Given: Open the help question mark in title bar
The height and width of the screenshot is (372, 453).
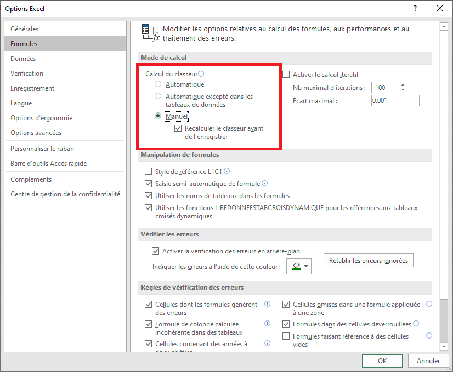Looking at the screenshot, I should pyautogui.click(x=415, y=8).
